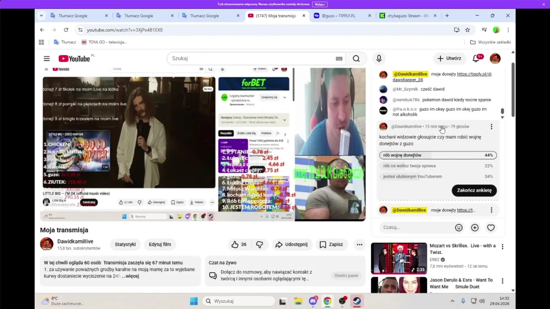Screen dimensions: 550x309
Task: Select poll option 'jesteś ulubionym YouTuberem'
Action: [x=438, y=176]
